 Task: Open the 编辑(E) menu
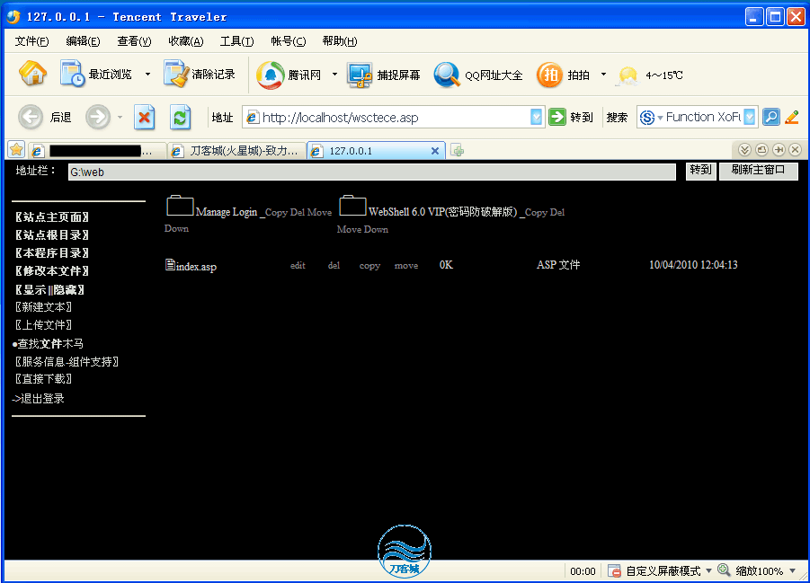click(x=84, y=41)
